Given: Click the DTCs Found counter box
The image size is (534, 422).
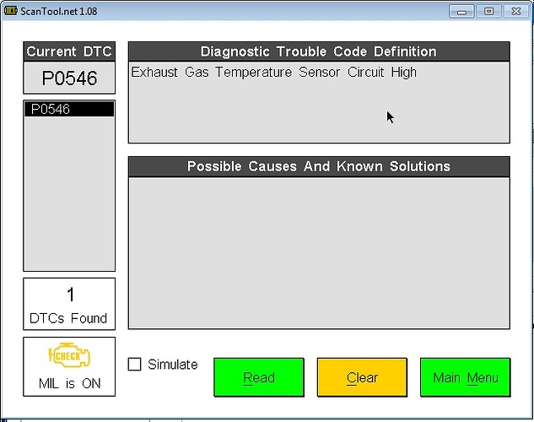Looking at the screenshot, I should [x=69, y=304].
